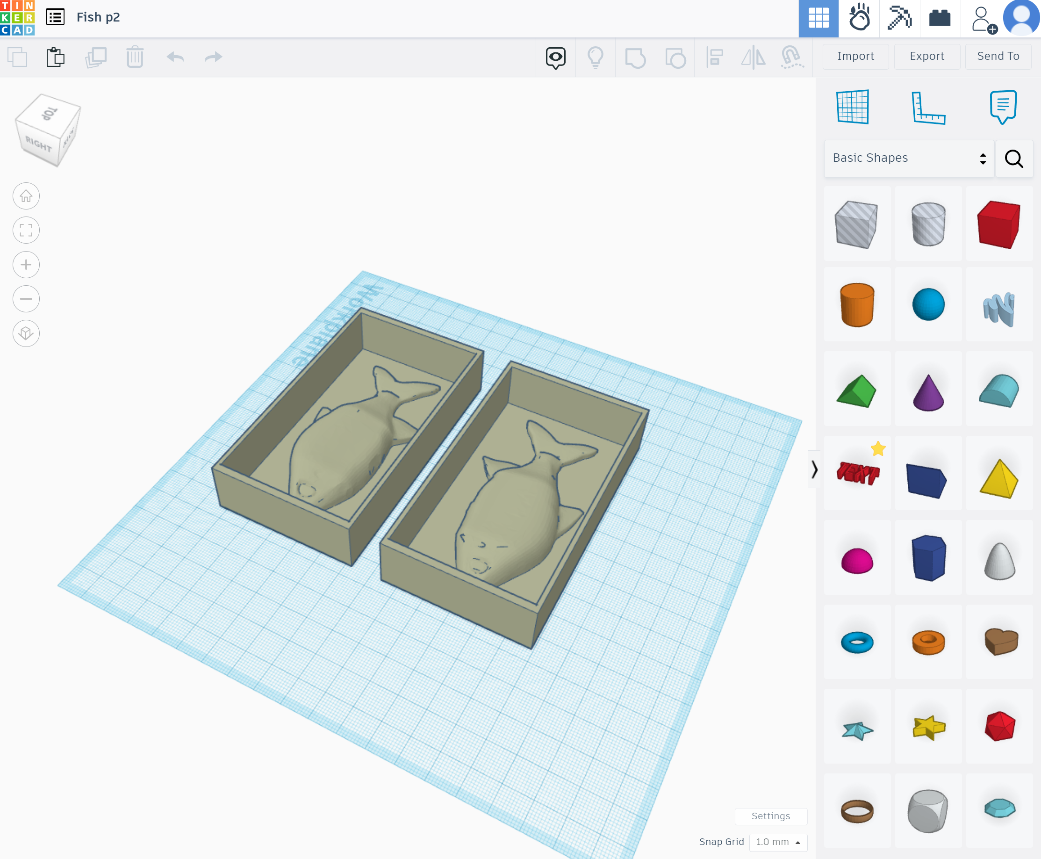Click the Mirror tool icon
Image resolution: width=1041 pixels, height=859 pixels.
753,58
